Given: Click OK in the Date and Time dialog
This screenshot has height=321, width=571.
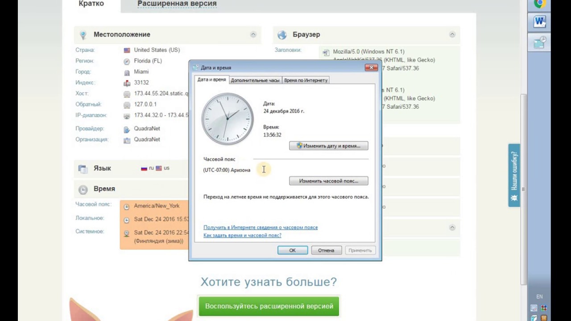Looking at the screenshot, I should [293, 250].
